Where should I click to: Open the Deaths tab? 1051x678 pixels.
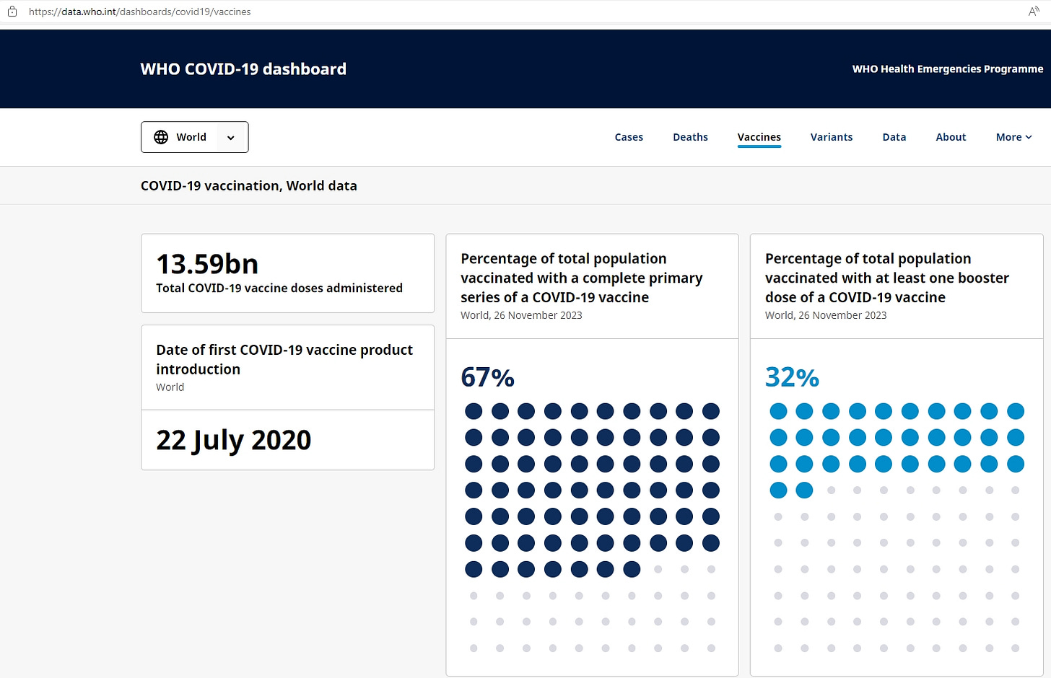click(x=690, y=137)
